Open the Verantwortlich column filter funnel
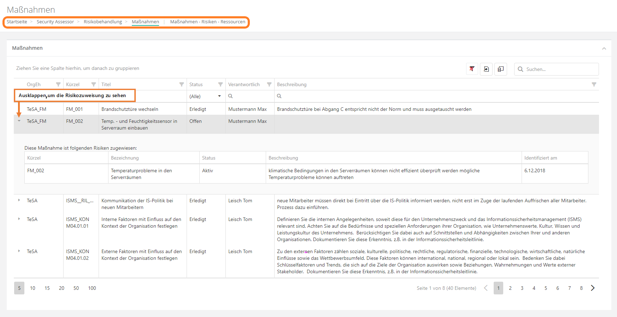Image resolution: width=617 pixels, height=317 pixels. coord(269,84)
